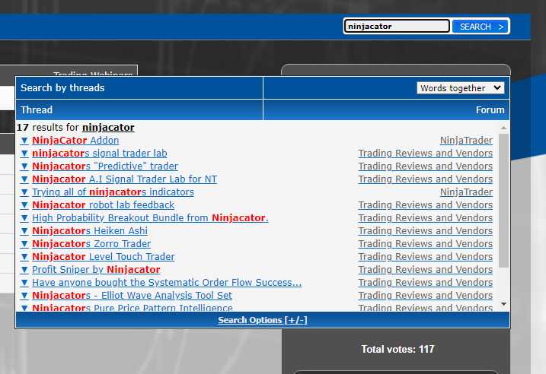546x374 pixels.
Task: Go to Trading Reviews and Vendors for Zorro Trader row
Action: [426, 244]
